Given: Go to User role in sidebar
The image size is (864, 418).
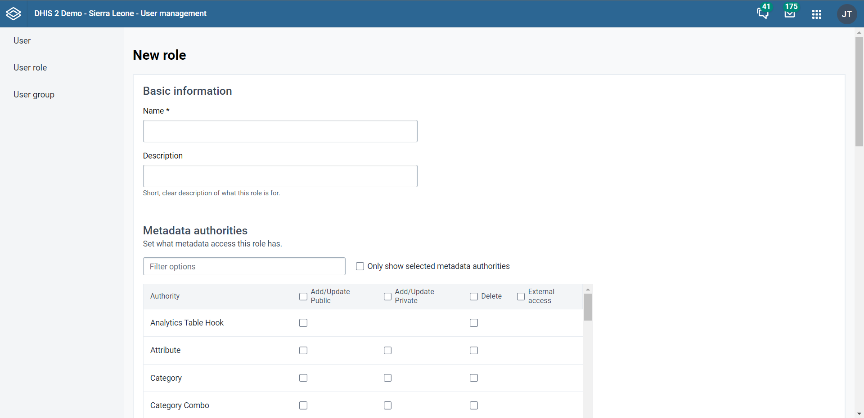Looking at the screenshot, I should (x=30, y=68).
